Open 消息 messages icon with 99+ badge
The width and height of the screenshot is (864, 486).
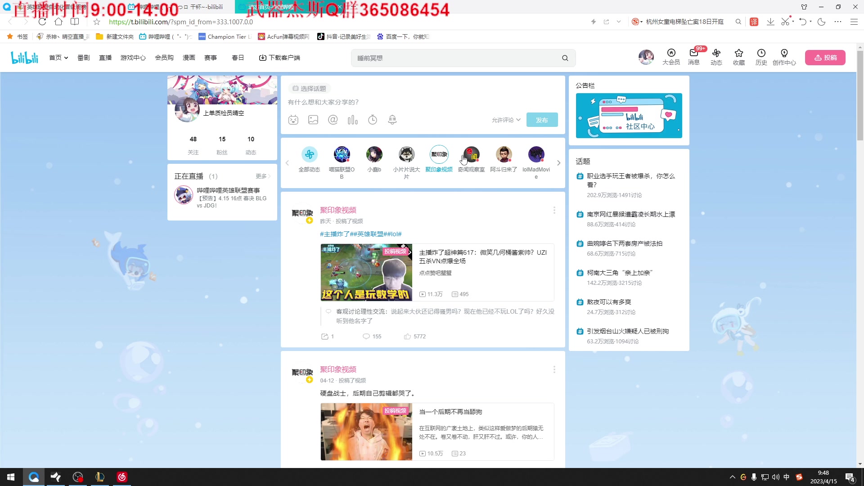pyautogui.click(x=694, y=57)
